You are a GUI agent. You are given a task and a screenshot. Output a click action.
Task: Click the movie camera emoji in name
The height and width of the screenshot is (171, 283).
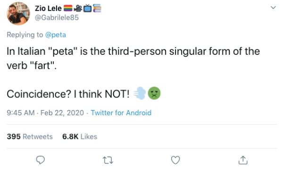pos(78,9)
